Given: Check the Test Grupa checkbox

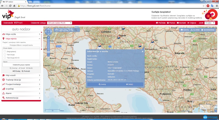Looking at the screenshot, I should pos(5,54).
